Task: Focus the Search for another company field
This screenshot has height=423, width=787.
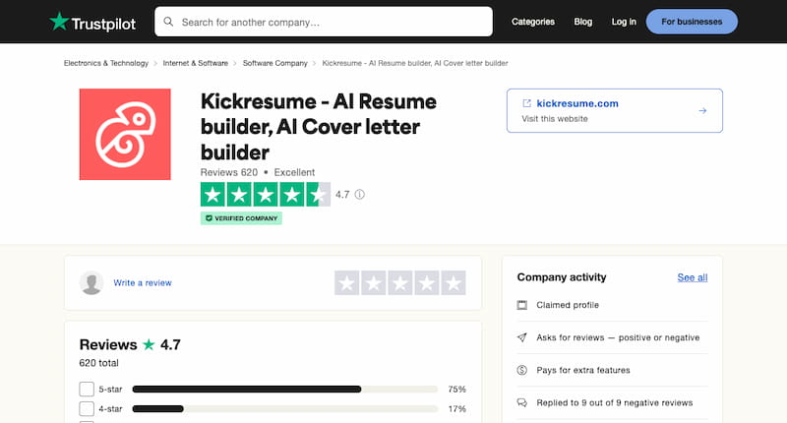Action: coord(324,22)
